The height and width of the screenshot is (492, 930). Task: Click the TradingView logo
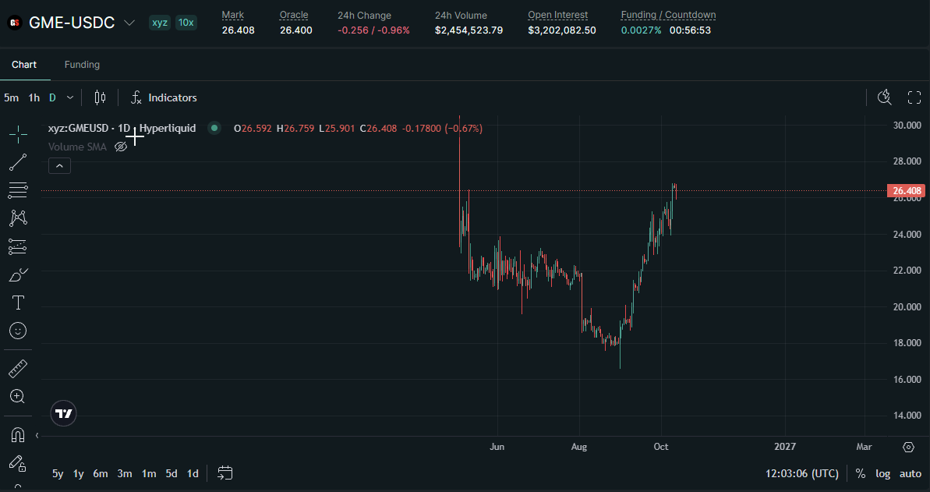(x=63, y=414)
